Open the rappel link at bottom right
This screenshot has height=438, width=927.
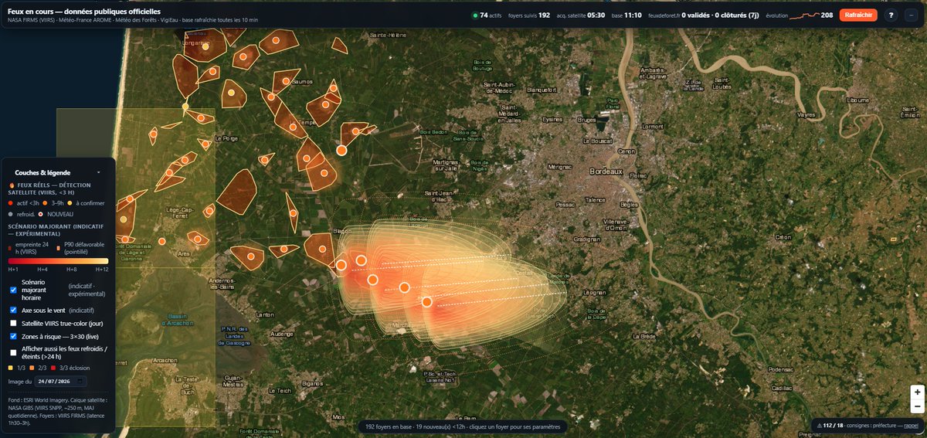(x=911, y=426)
